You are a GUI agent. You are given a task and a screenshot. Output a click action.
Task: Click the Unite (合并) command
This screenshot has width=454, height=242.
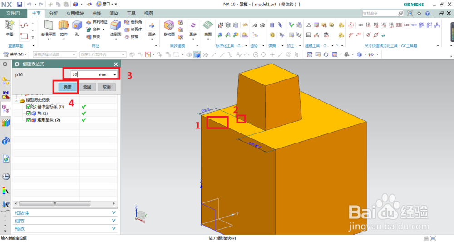point(93,29)
